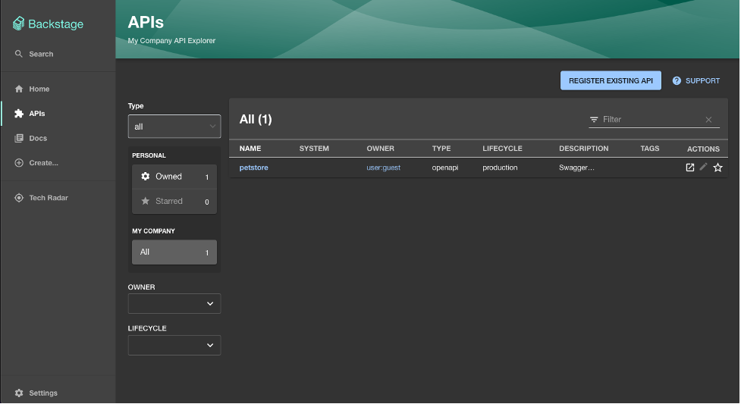Expand the Owner filter dropdown
741x404 pixels.
174,304
